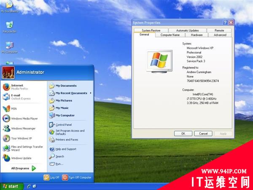This screenshot has width=253, height=190.
Task: Click Turn Off Computer button
Action: [77, 177]
